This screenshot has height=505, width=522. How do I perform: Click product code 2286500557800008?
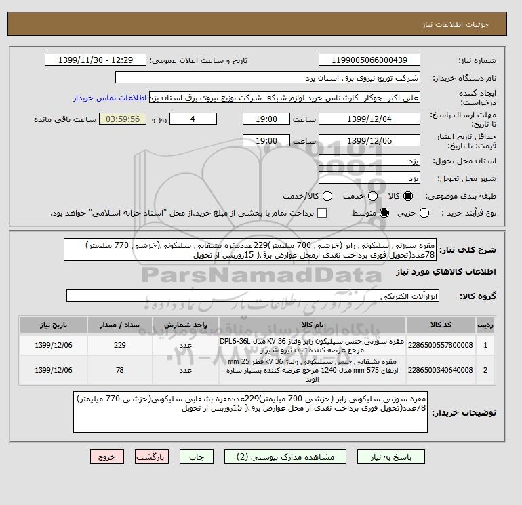[441, 345]
